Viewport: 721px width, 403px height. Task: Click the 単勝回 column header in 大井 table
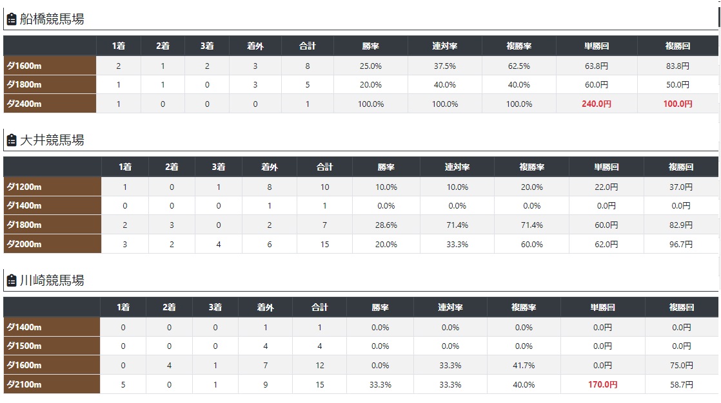coord(606,167)
